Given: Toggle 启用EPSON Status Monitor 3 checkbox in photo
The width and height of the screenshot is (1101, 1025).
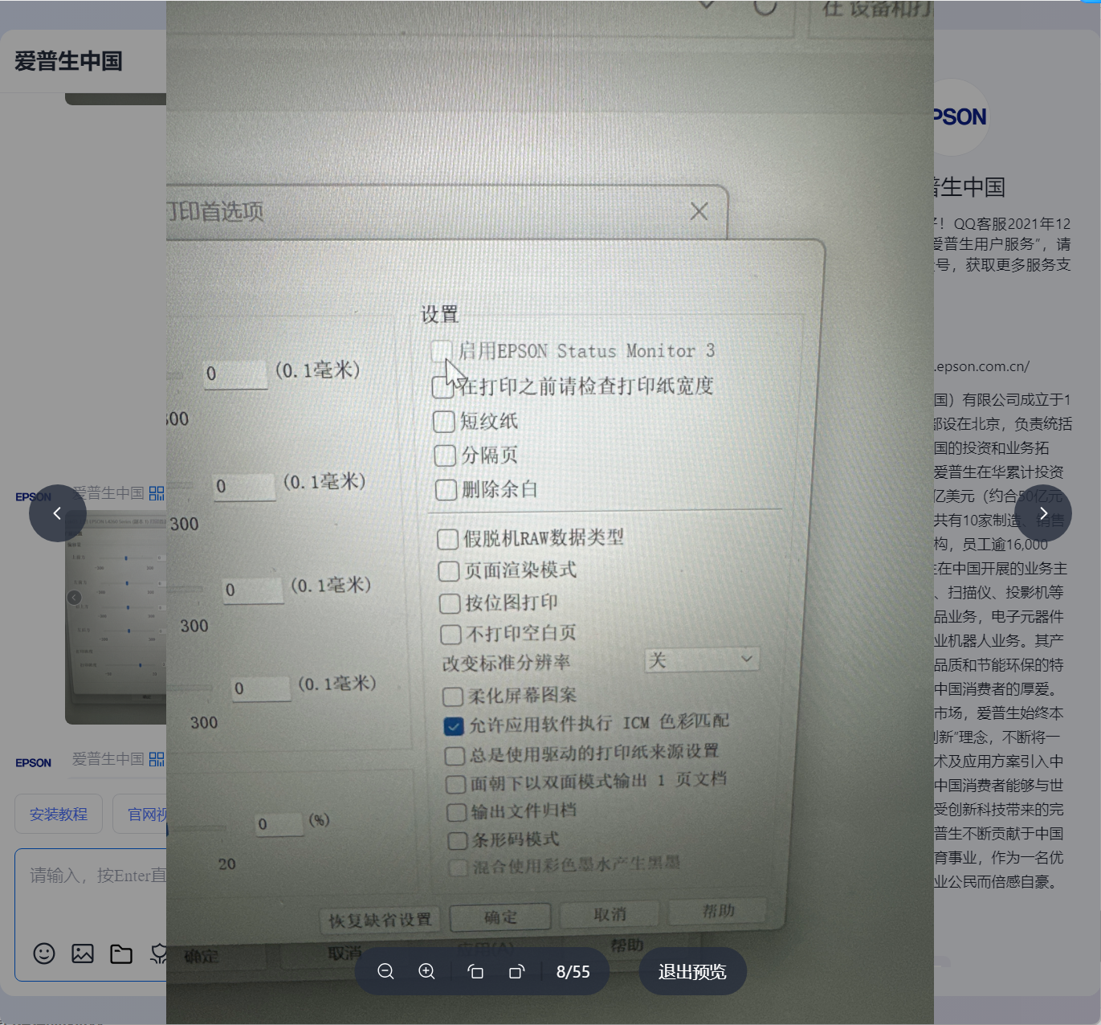Looking at the screenshot, I should 441,351.
